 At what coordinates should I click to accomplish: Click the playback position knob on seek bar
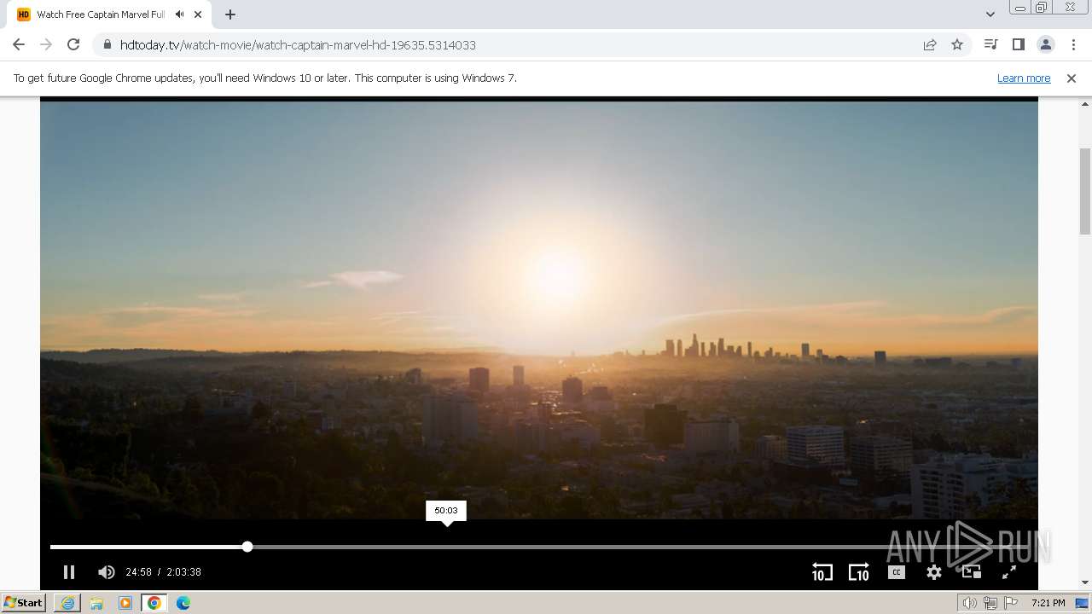247,547
